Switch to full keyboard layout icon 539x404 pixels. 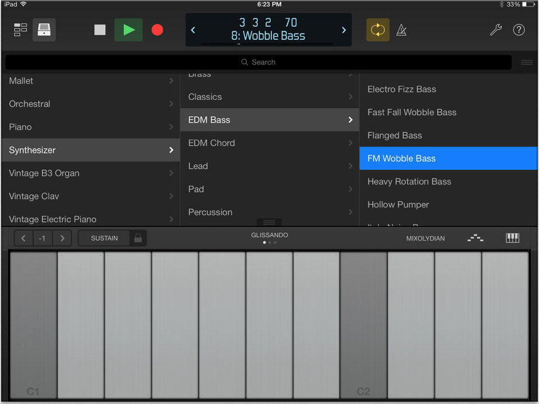click(x=512, y=238)
